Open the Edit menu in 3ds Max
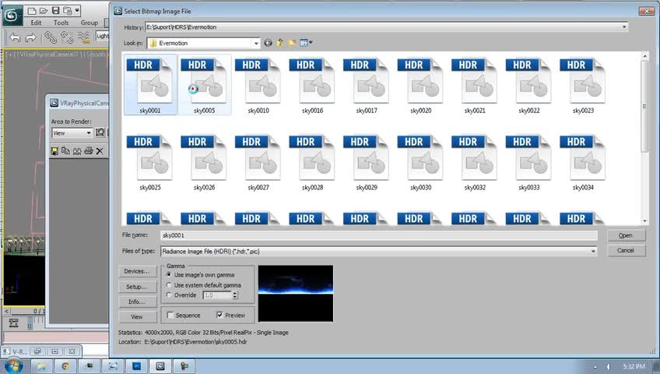The image size is (660, 374). [x=37, y=23]
